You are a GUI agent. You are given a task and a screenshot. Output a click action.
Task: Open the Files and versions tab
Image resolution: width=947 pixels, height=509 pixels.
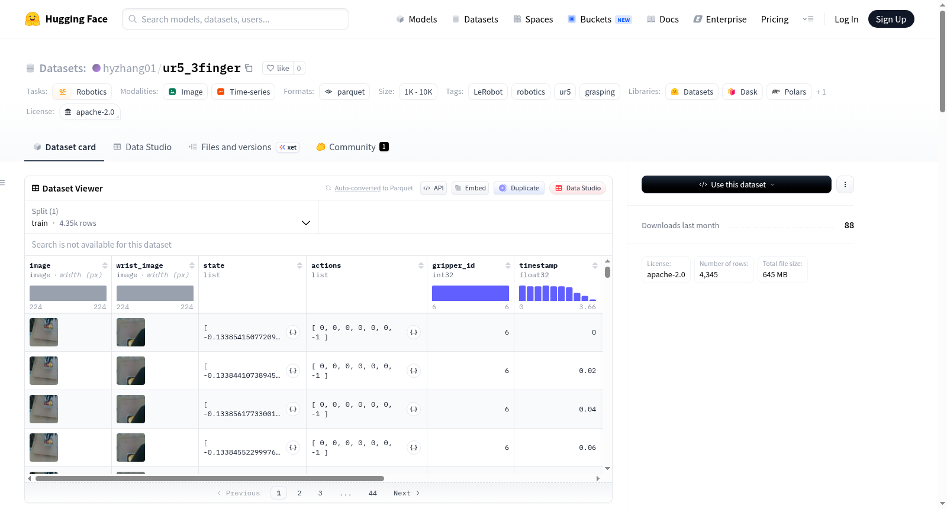pyautogui.click(x=244, y=147)
